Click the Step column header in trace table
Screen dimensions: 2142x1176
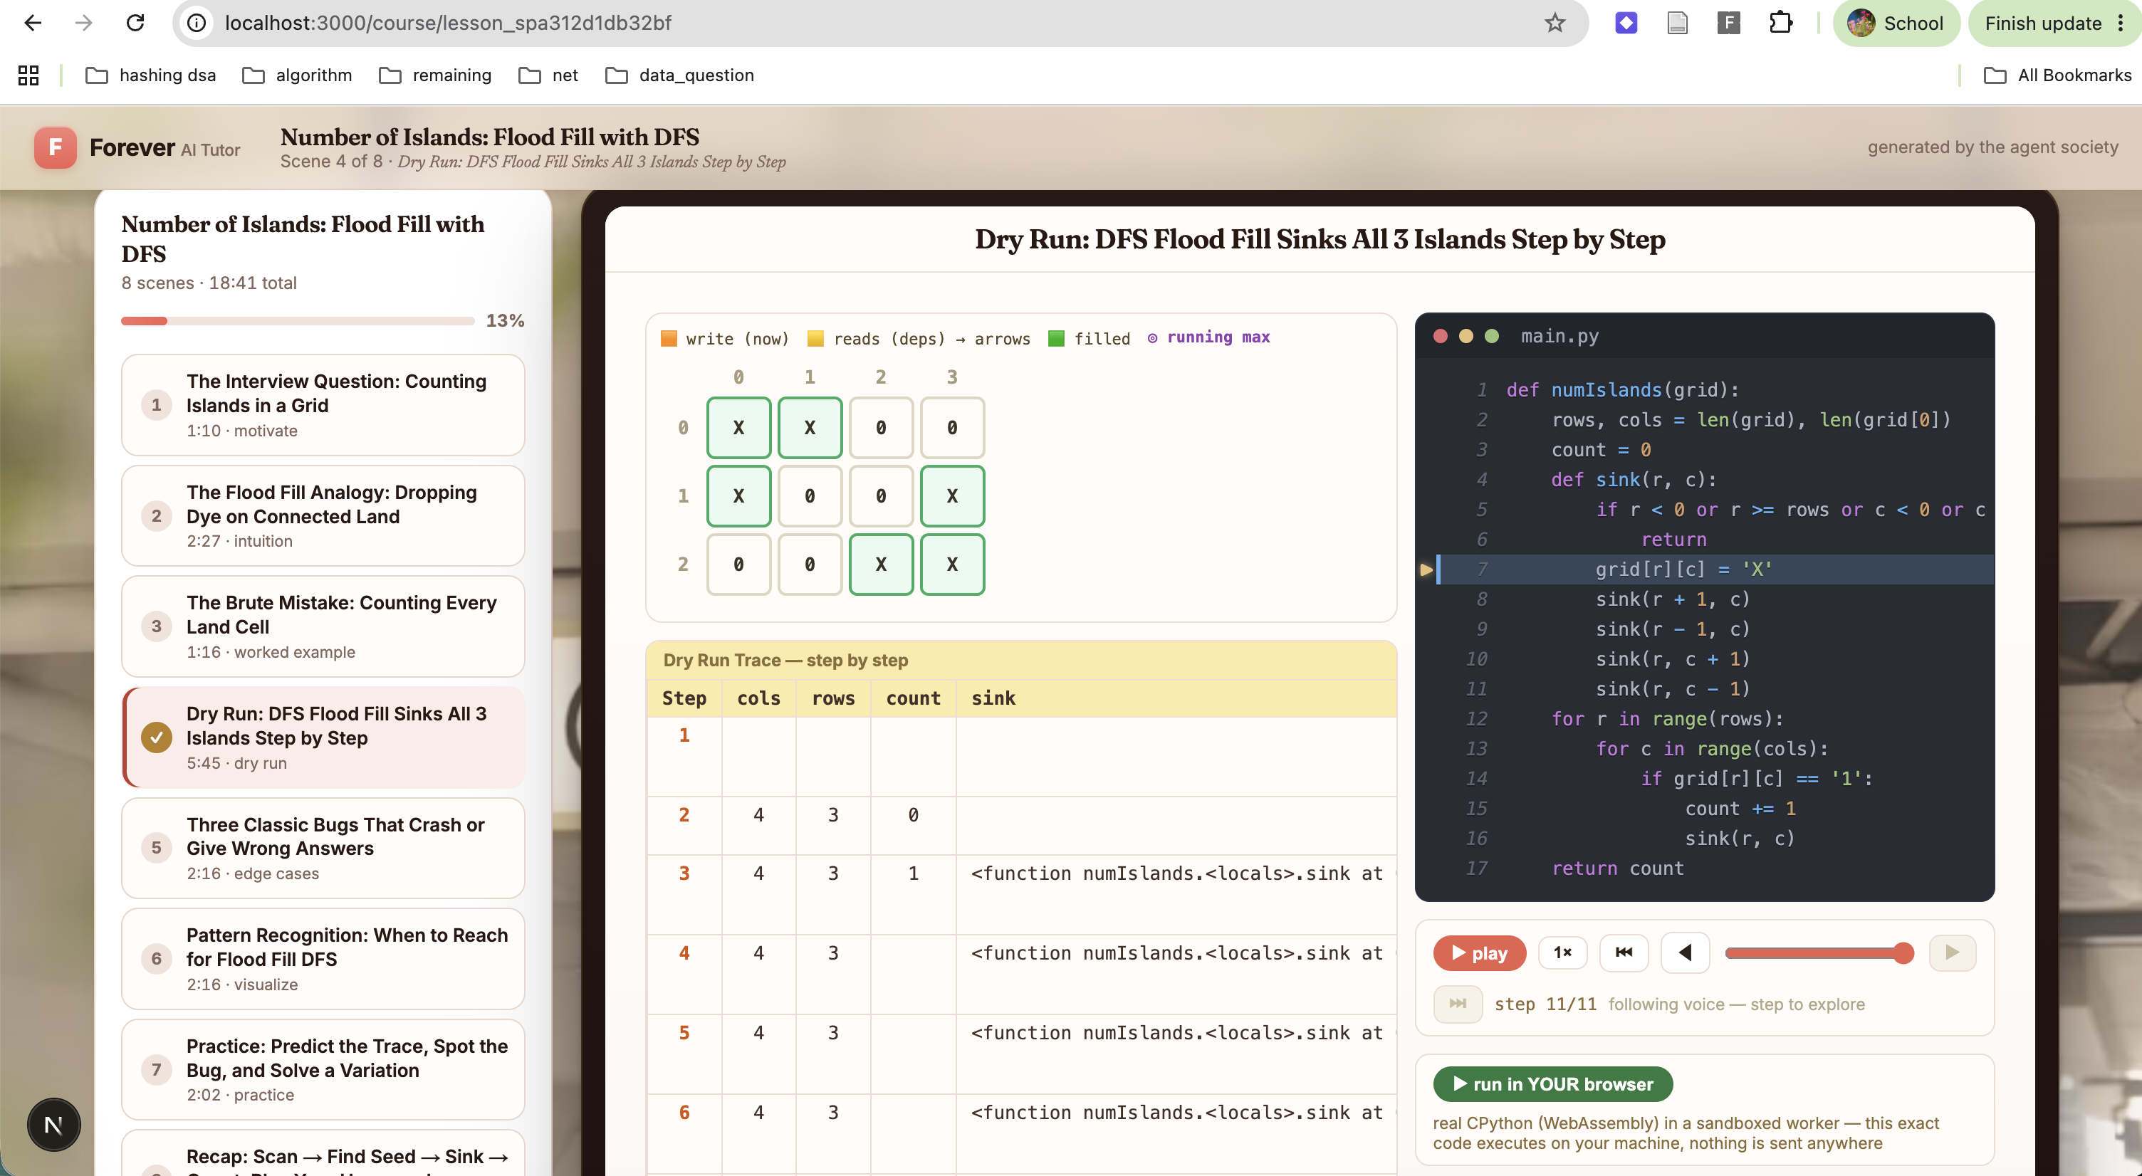[684, 698]
